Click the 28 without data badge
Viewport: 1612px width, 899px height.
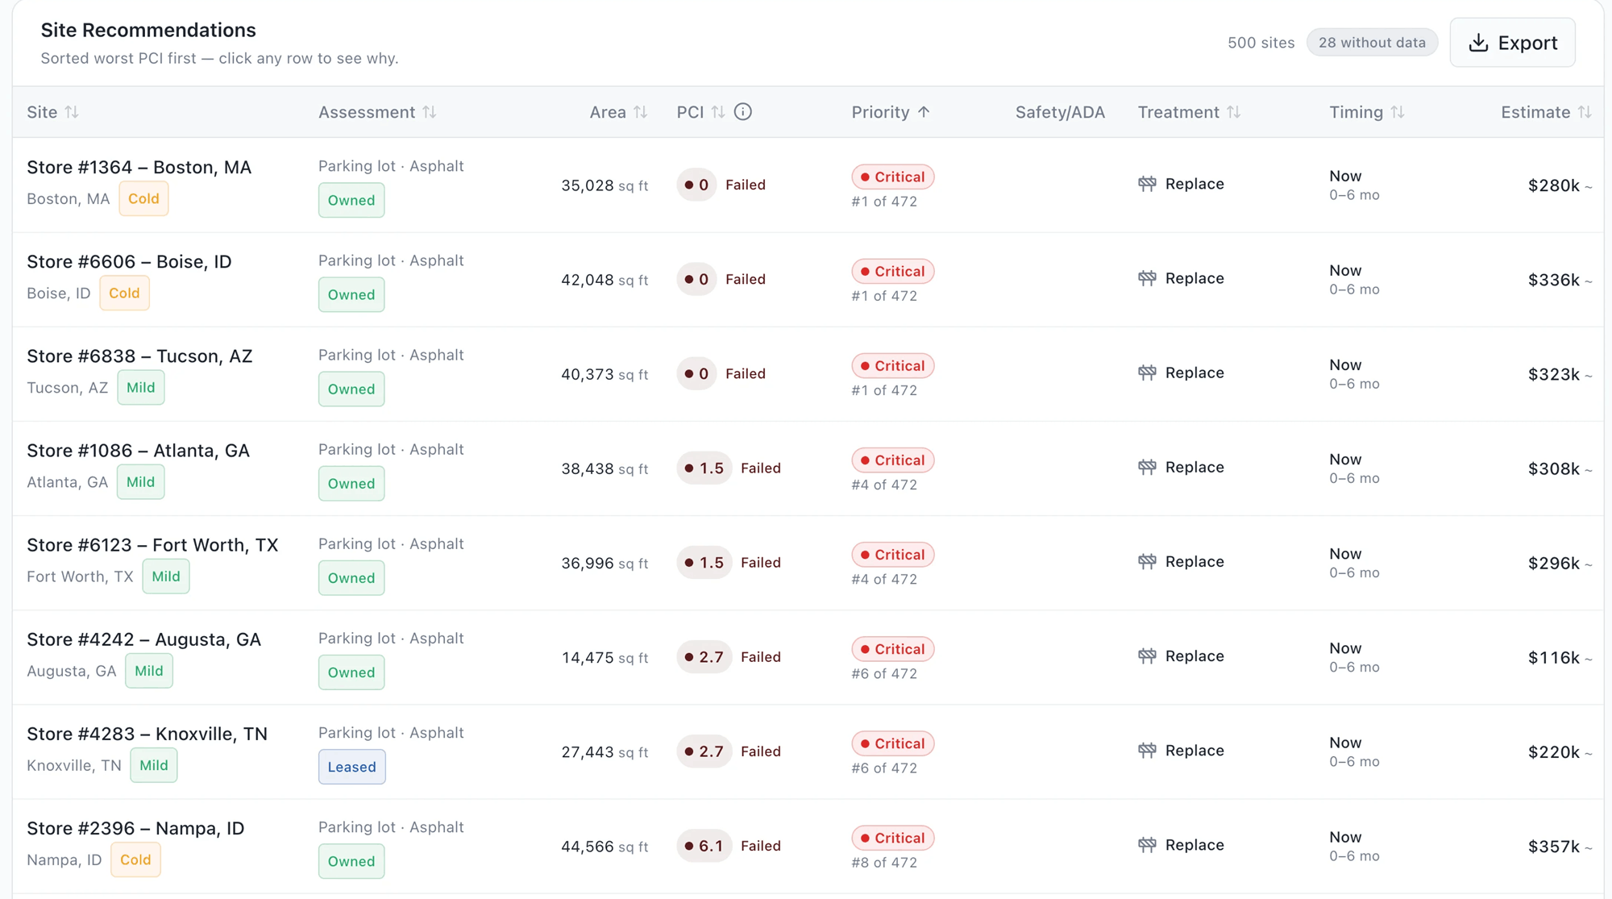tap(1372, 43)
